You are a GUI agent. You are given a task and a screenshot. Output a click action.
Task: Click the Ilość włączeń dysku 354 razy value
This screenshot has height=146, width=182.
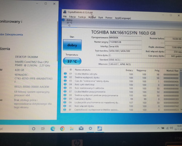pyautogui.click(x=173, y=52)
